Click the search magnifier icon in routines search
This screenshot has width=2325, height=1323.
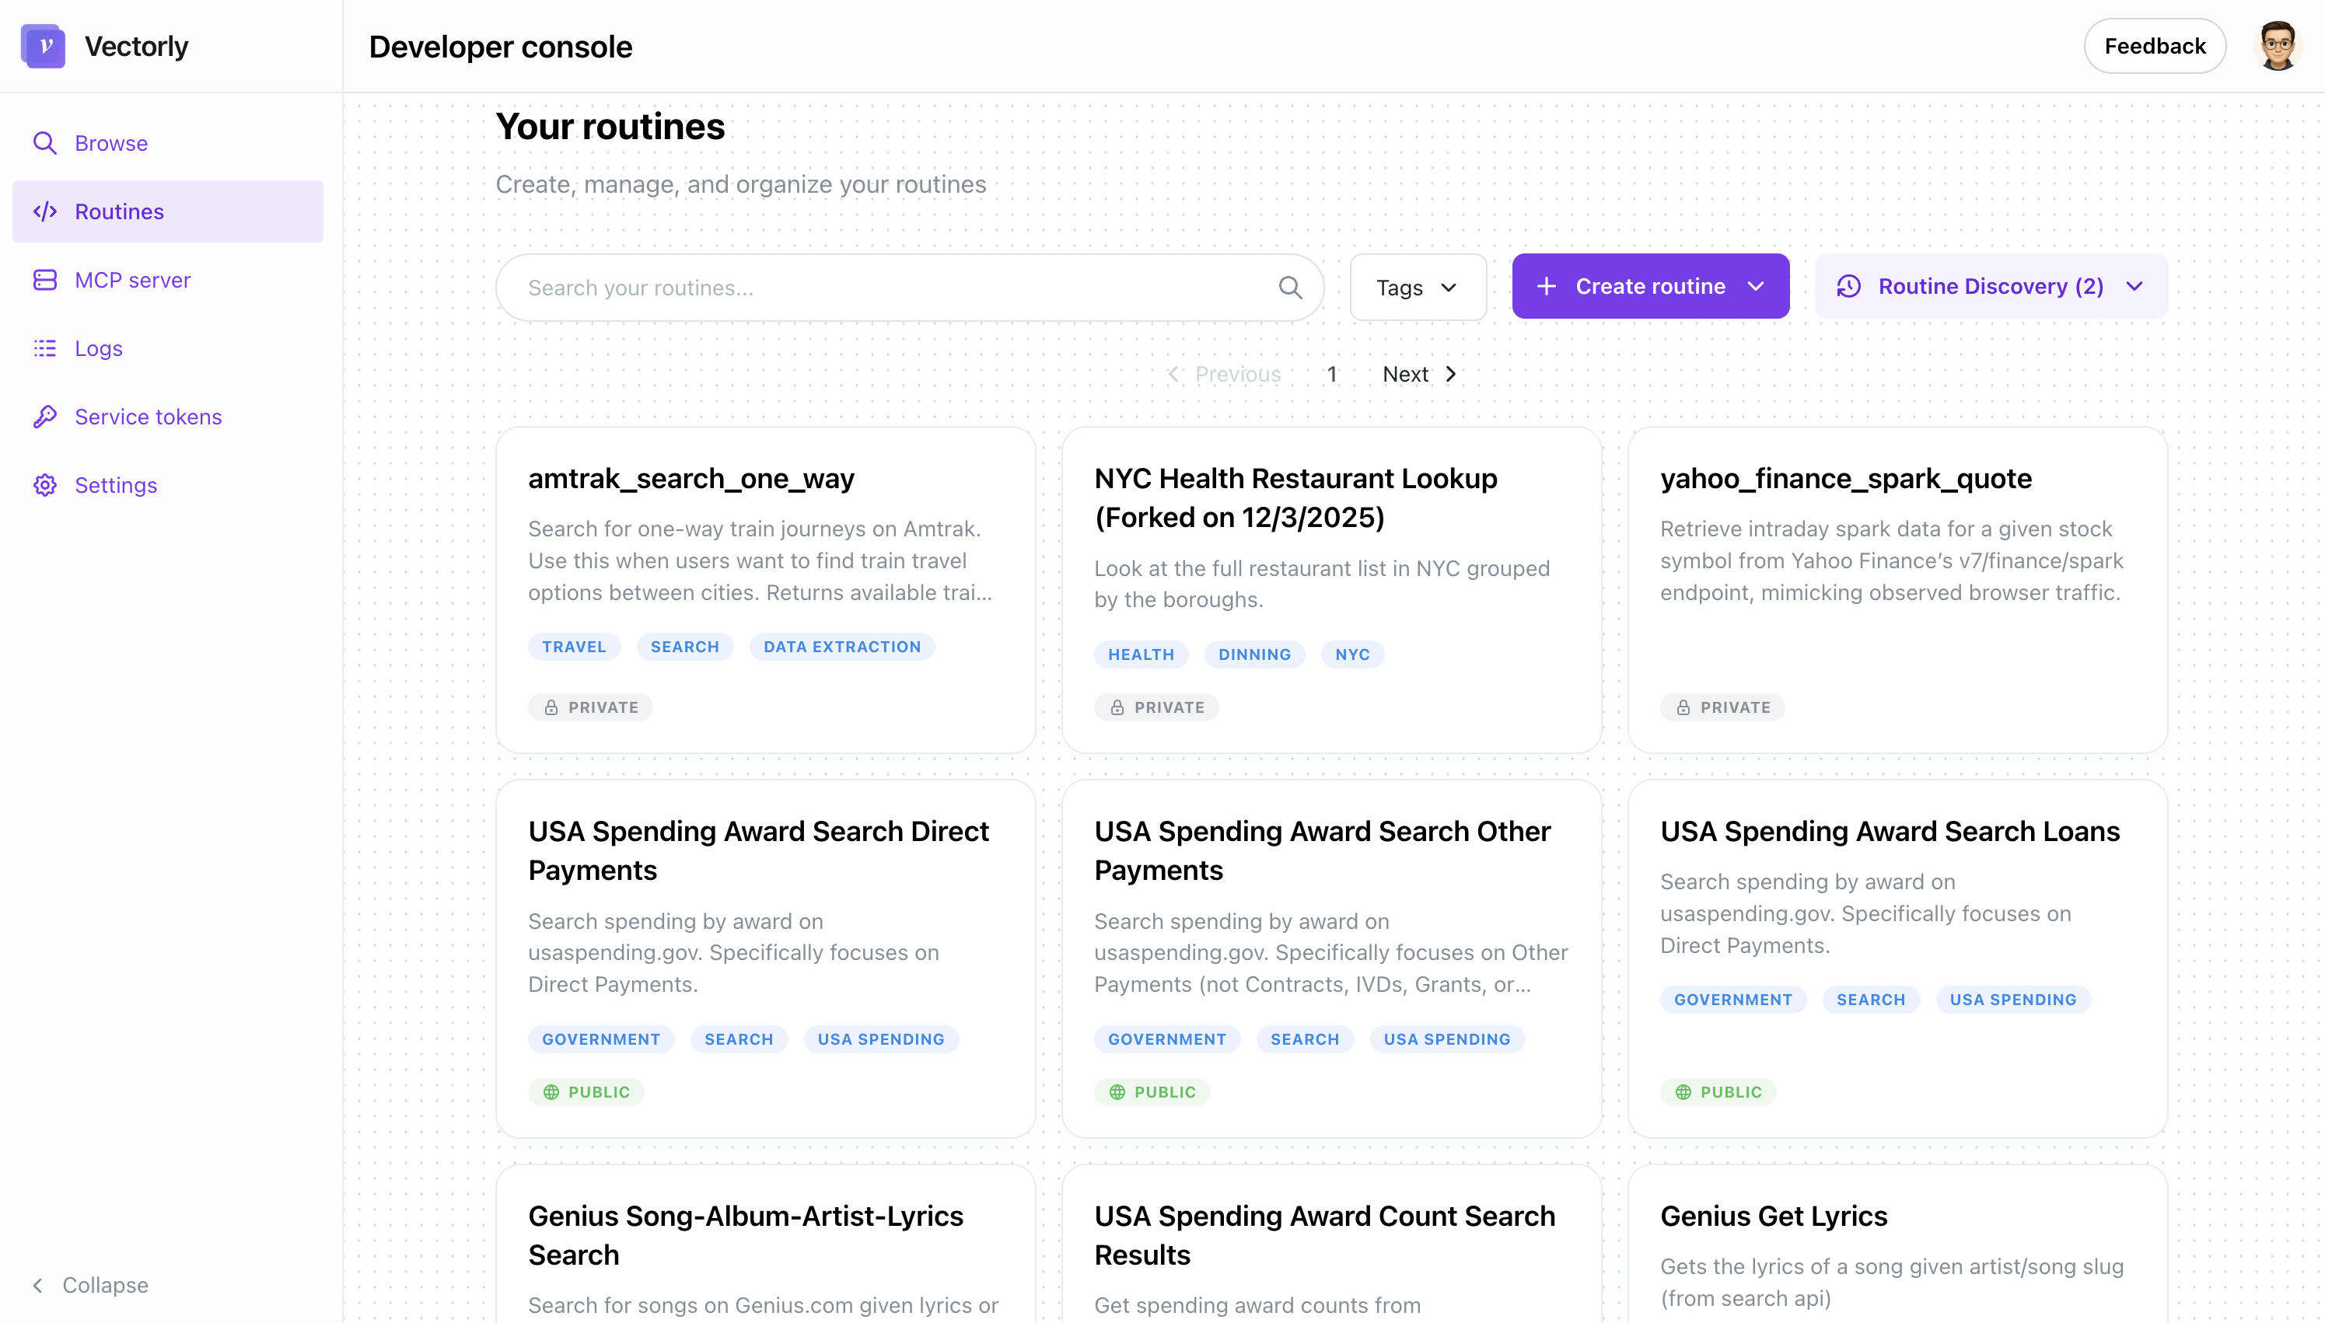(1290, 287)
